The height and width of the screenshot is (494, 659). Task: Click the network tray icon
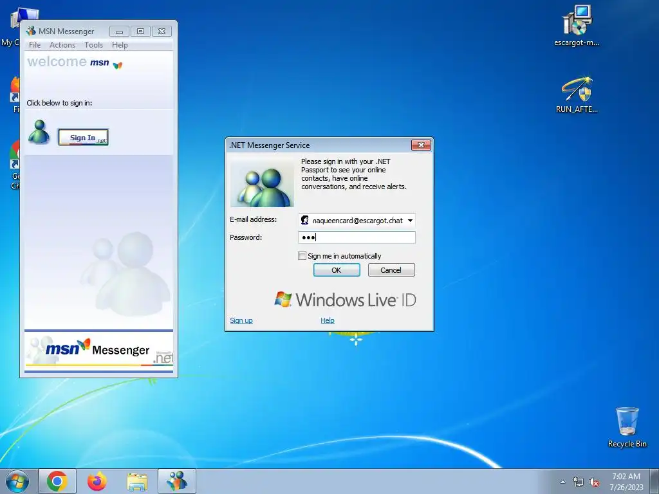coord(579,482)
